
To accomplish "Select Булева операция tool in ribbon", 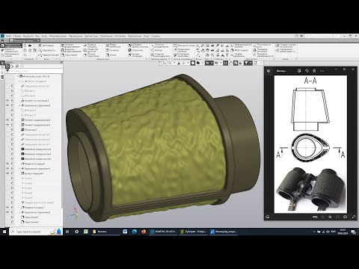I will coord(135,55).
